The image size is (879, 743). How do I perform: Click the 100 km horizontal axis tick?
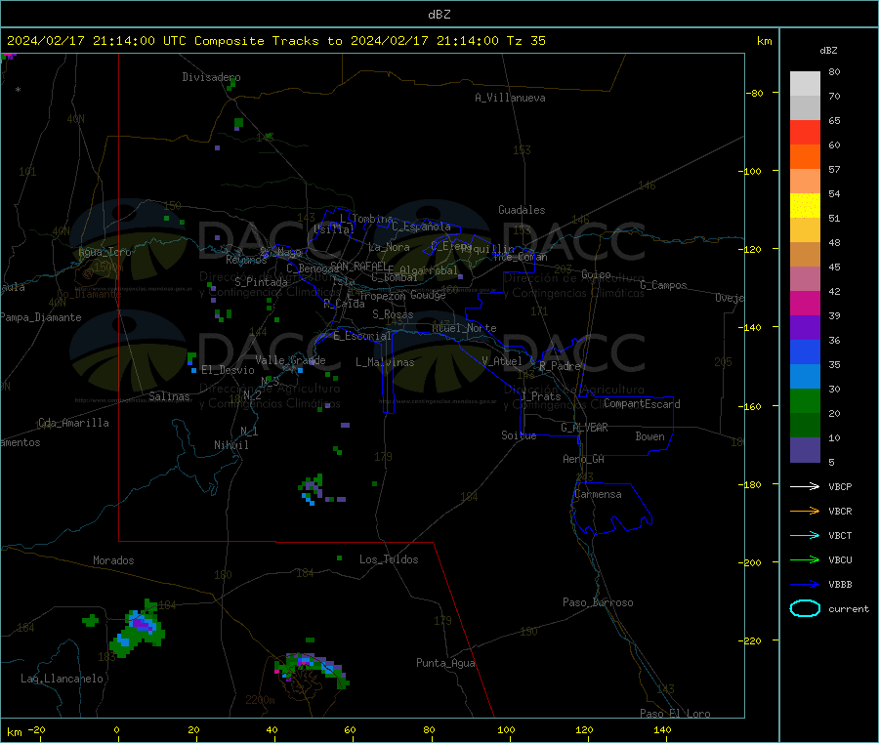(506, 729)
